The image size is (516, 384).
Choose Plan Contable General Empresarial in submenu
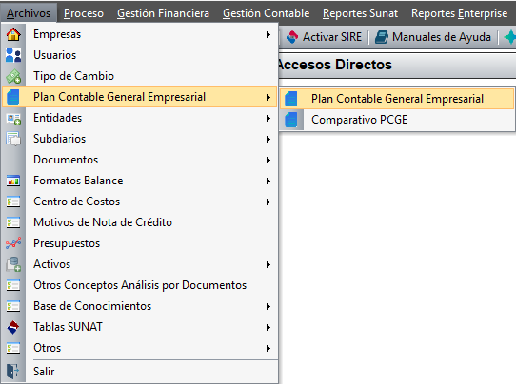pyautogui.click(x=397, y=99)
